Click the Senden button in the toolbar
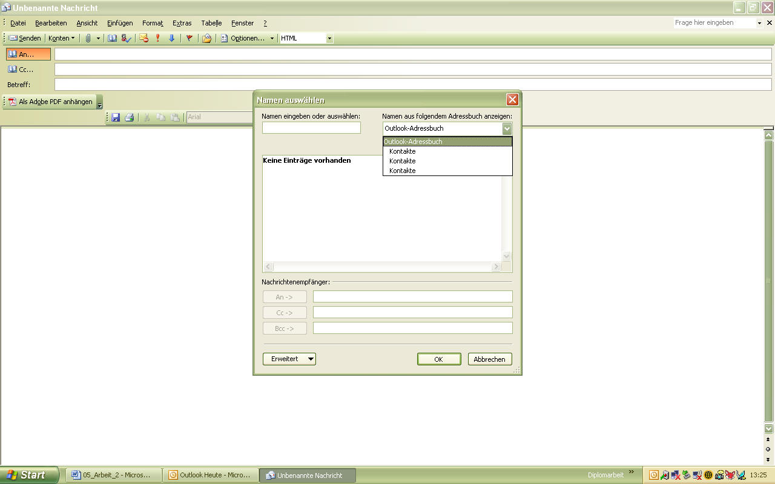Viewport: 775px width, 484px height. [x=25, y=38]
